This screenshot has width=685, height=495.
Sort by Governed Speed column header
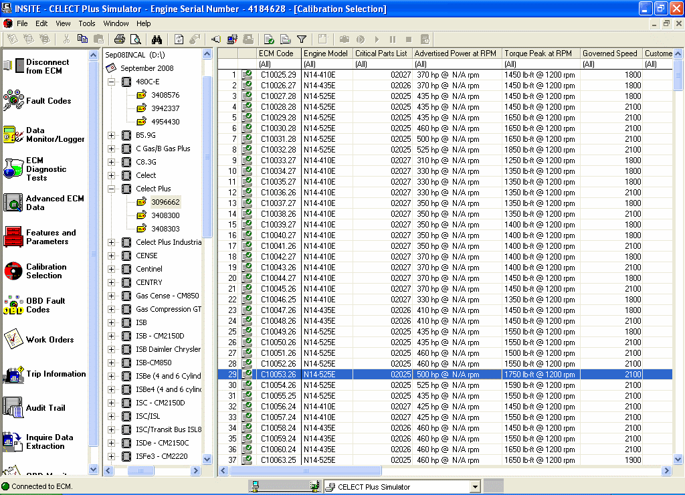click(611, 54)
